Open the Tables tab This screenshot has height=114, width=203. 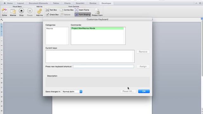56,3
